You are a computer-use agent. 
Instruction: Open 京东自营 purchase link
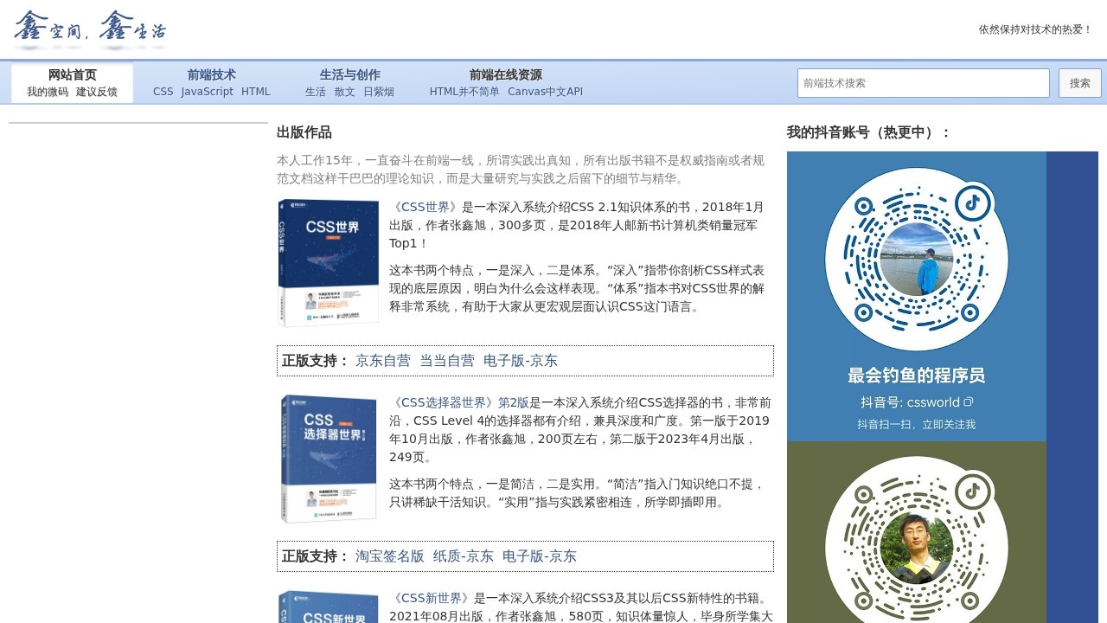coord(383,361)
